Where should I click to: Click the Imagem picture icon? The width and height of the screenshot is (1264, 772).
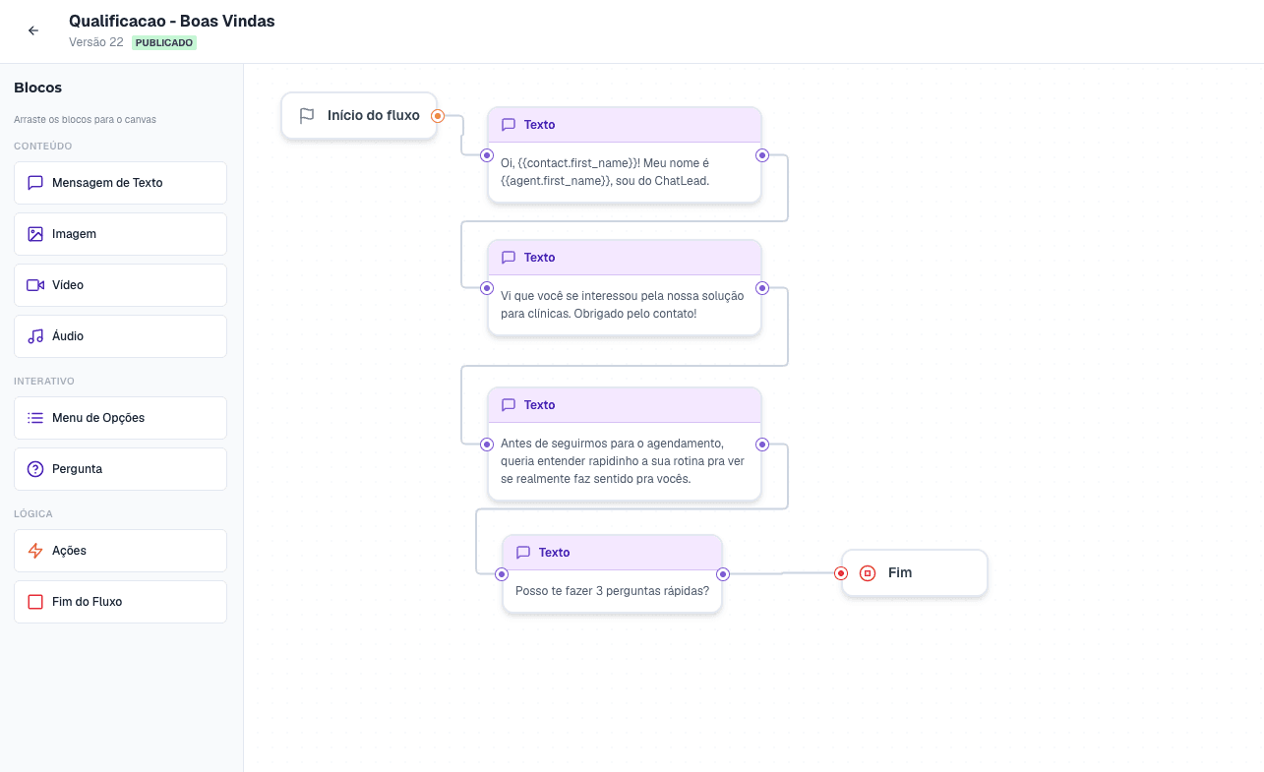click(35, 234)
